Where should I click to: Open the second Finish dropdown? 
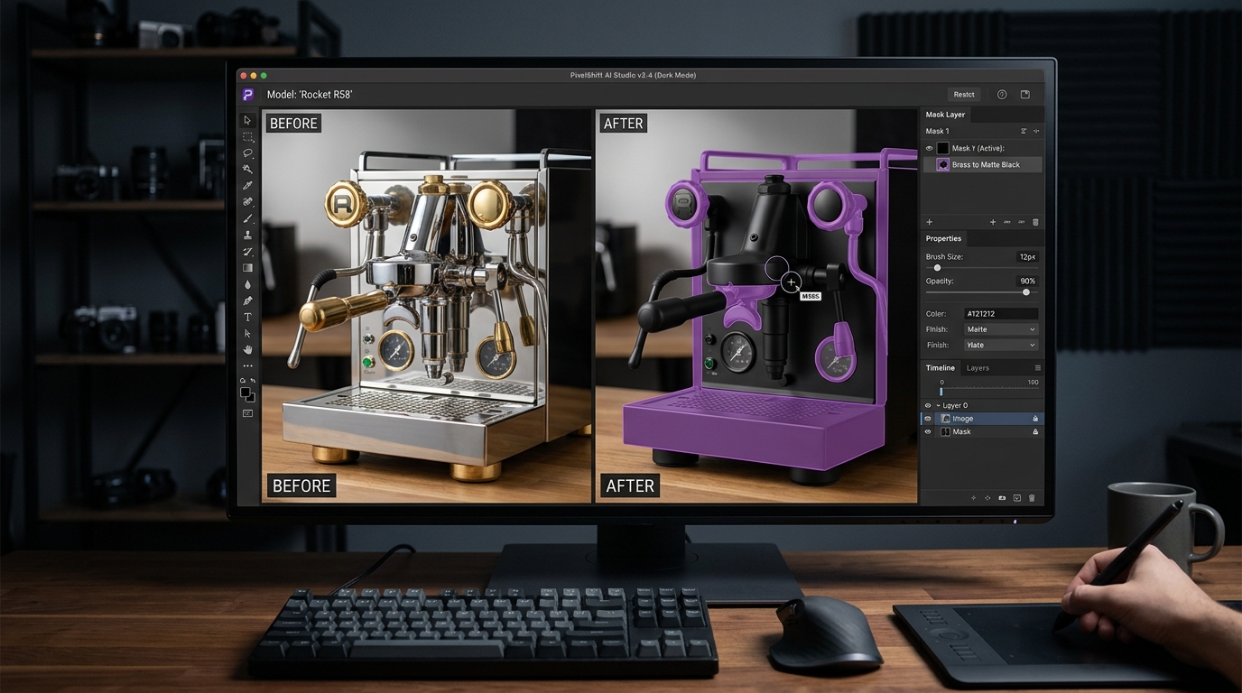(1000, 345)
